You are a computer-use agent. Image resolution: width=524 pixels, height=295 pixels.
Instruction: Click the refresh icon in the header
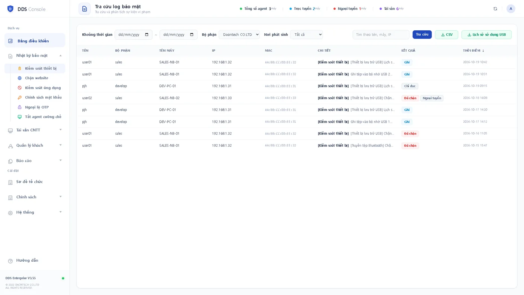click(495, 9)
